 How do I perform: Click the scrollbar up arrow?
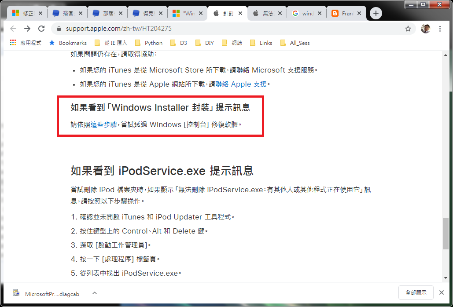pyautogui.click(x=446, y=55)
